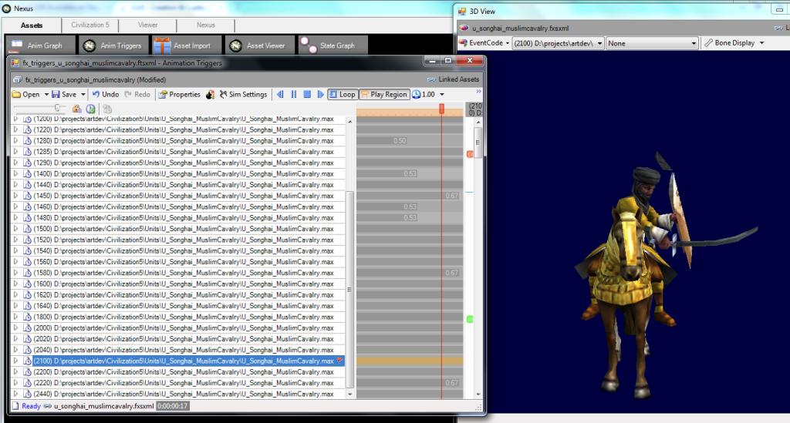This screenshot has width=790, height=423.
Task: Click the red marker in the timeline overview strip
Action: tap(470, 154)
